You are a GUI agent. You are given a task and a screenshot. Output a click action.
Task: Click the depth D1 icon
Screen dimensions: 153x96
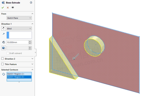tap(4, 42)
